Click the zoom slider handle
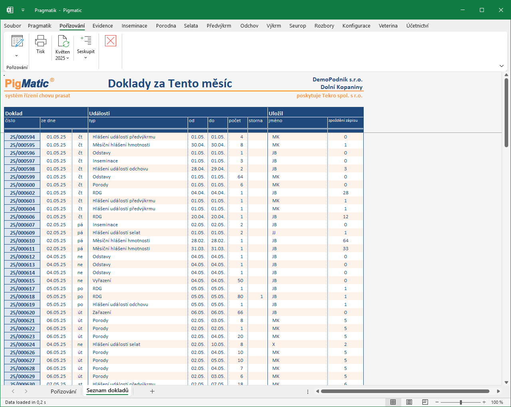The height and width of the screenshot is (407, 511). click(461, 402)
